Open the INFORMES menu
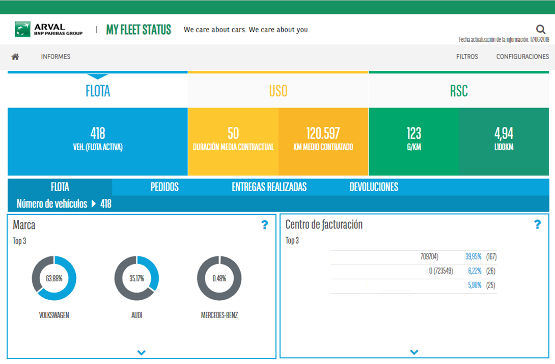This screenshot has height=364, width=555. (55, 57)
